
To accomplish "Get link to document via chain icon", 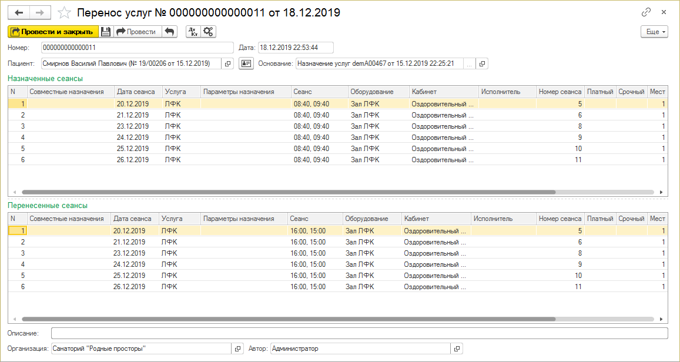I will 646,12.
